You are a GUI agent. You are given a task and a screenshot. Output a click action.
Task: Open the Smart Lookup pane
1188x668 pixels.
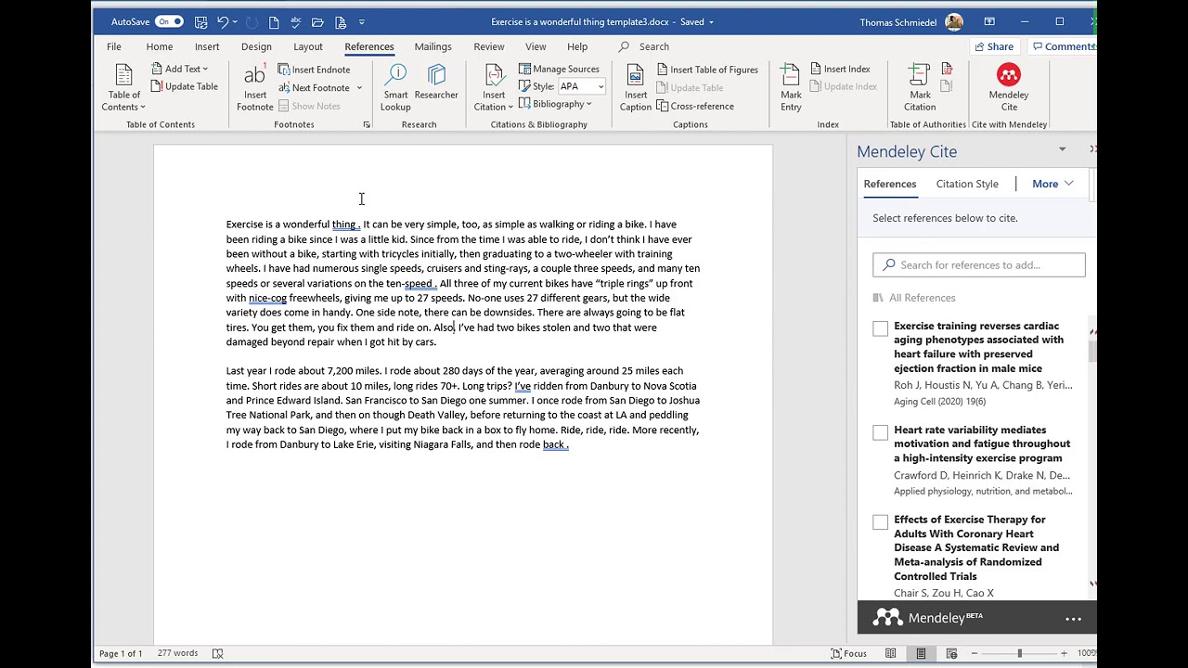click(395, 88)
